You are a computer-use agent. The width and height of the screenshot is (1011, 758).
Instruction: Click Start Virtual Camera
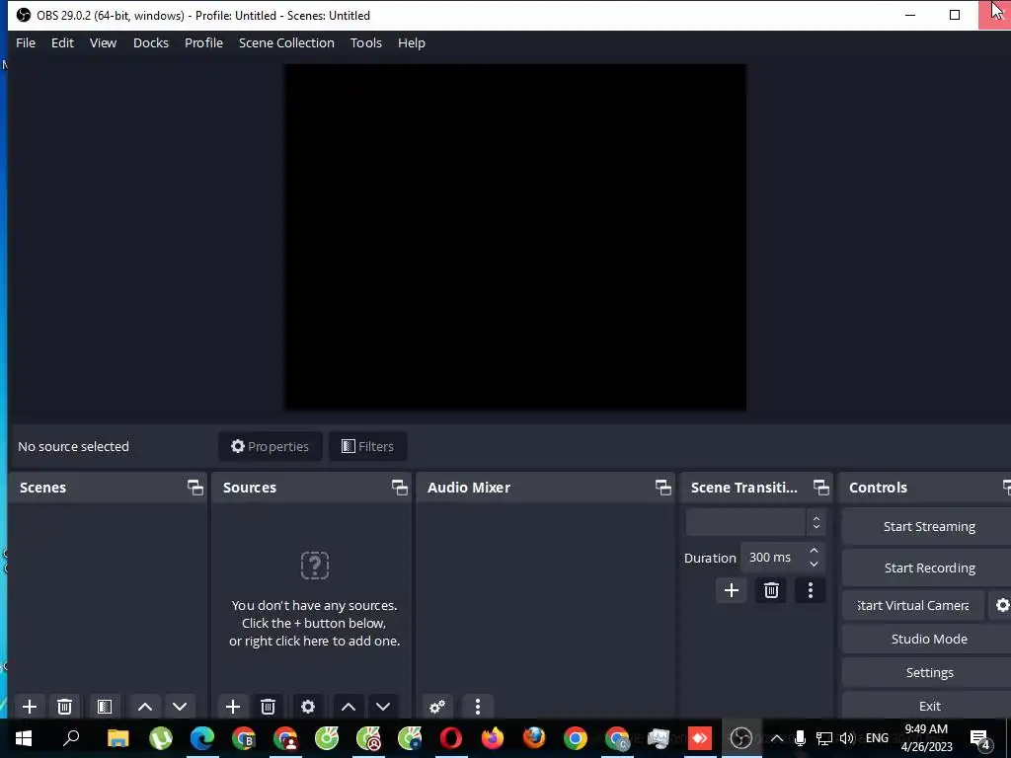(x=913, y=605)
